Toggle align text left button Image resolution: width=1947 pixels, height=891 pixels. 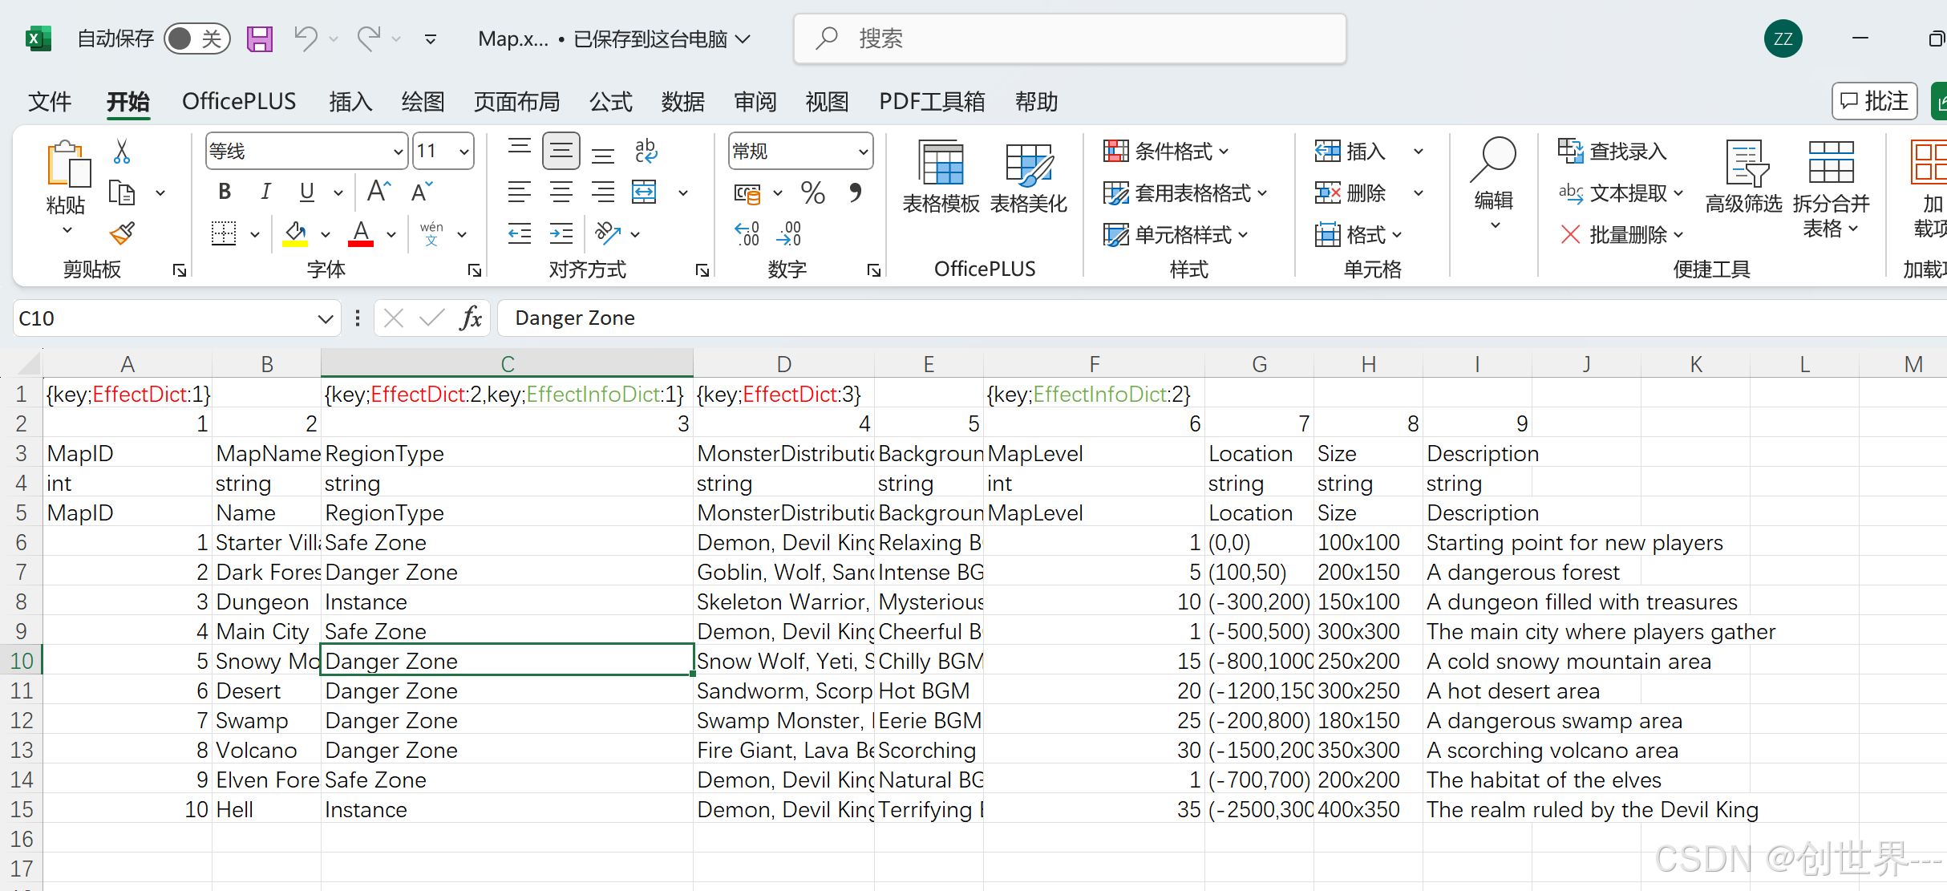click(520, 192)
